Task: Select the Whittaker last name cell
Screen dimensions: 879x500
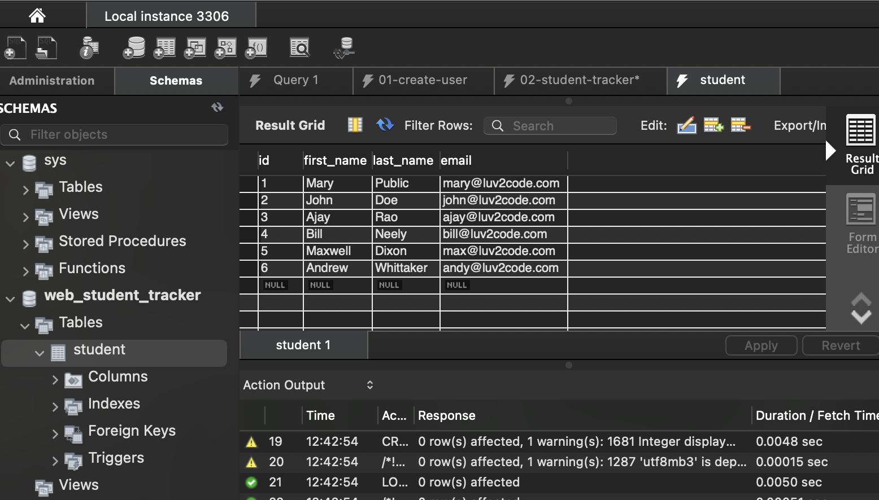Action: tap(406, 268)
